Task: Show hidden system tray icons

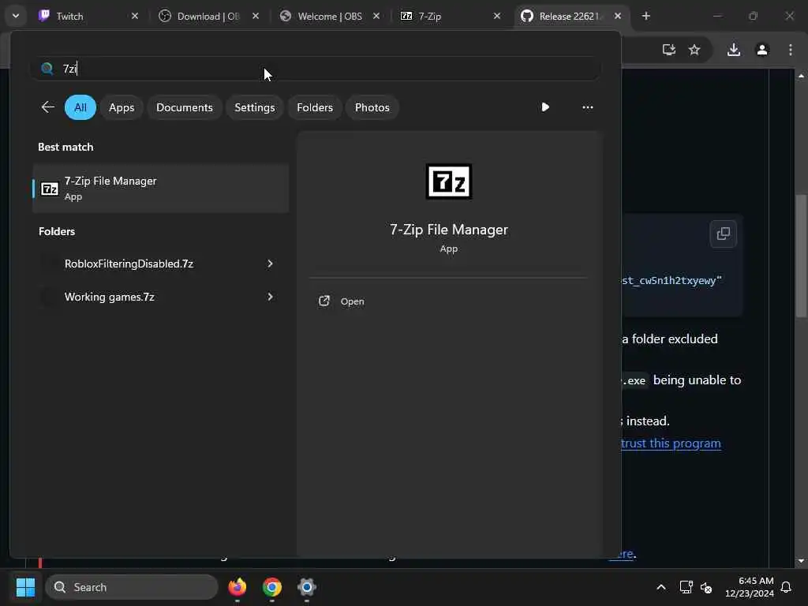Action: click(661, 587)
